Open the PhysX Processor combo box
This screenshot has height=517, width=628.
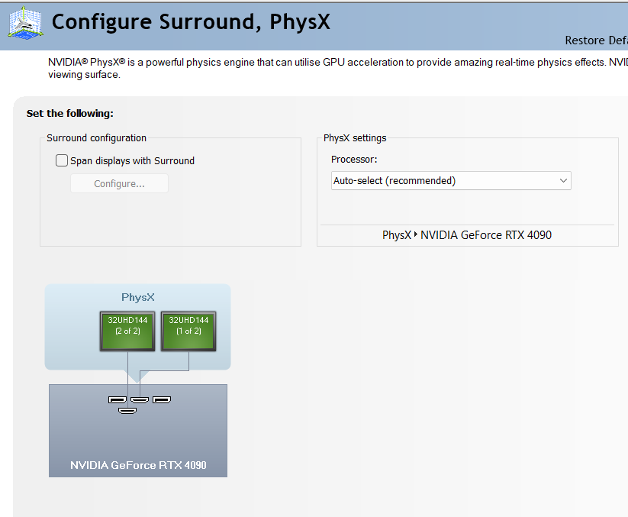(451, 181)
